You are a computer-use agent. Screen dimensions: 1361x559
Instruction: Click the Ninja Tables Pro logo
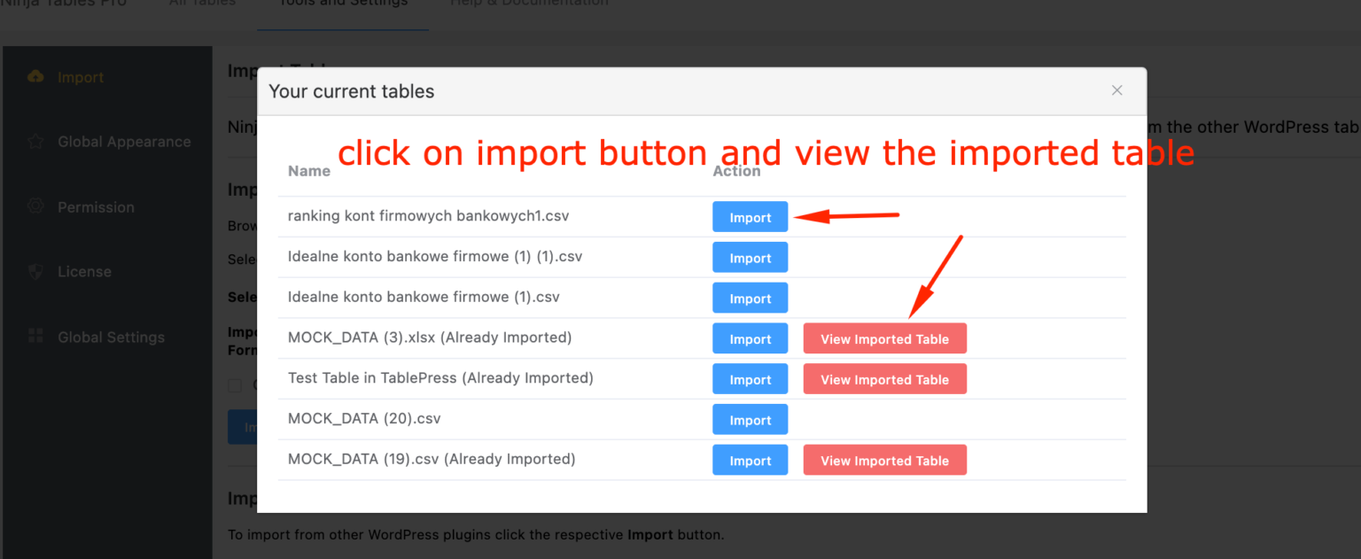coord(65,5)
